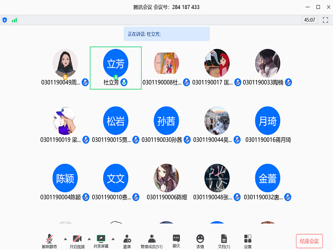Open meeting settings (设置)

point(248,238)
